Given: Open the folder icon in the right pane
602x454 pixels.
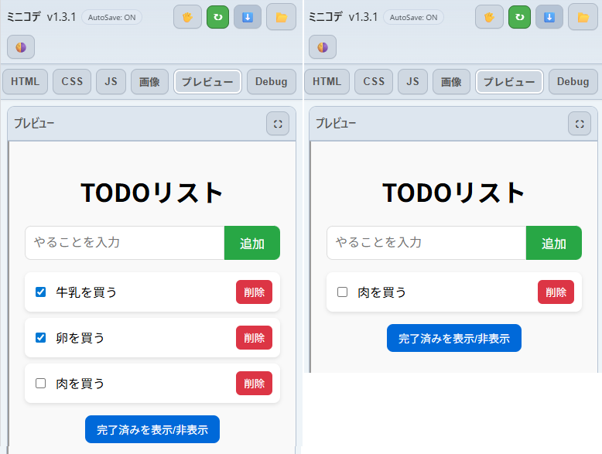Looking at the screenshot, I should pyautogui.click(x=583, y=16).
